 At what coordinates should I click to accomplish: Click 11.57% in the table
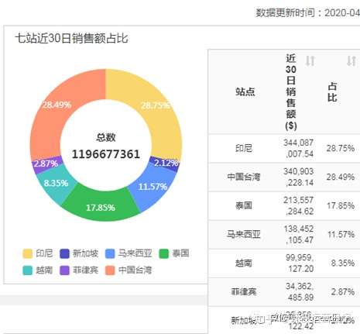click(341, 234)
